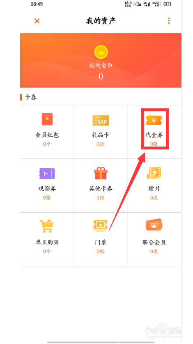The image size is (193, 344).
Task: Open the 门票 ticket icon
Action: (x=101, y=226)
